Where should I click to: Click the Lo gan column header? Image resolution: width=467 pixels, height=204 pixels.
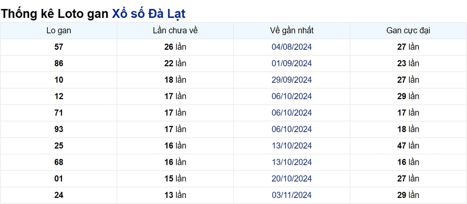59,30
